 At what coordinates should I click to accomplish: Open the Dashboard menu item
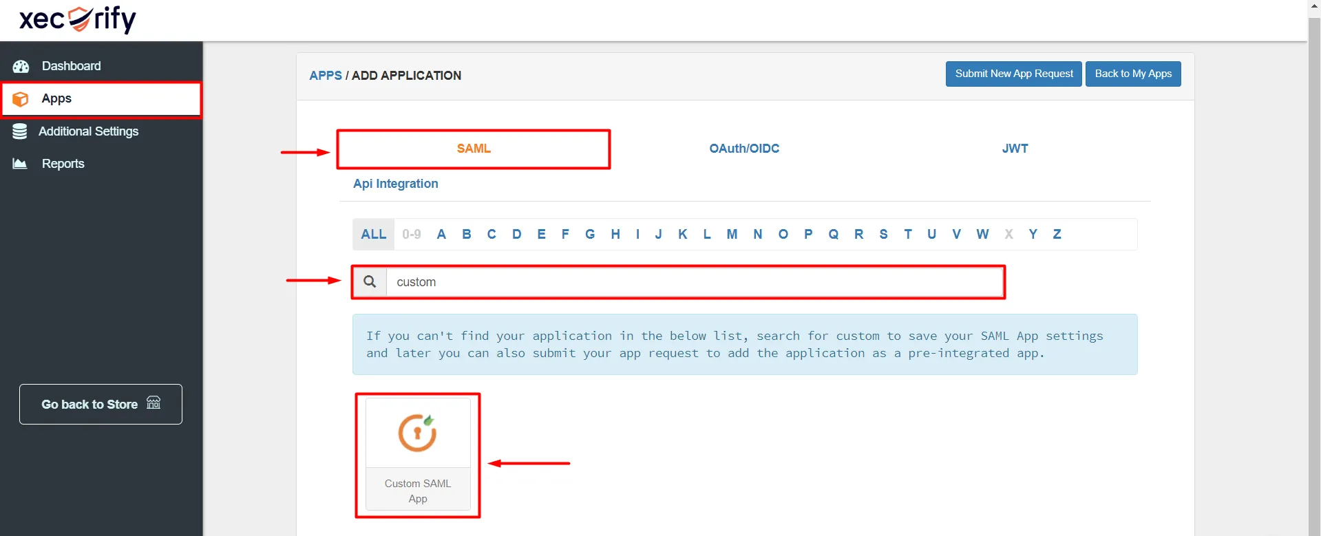[101, 66]
